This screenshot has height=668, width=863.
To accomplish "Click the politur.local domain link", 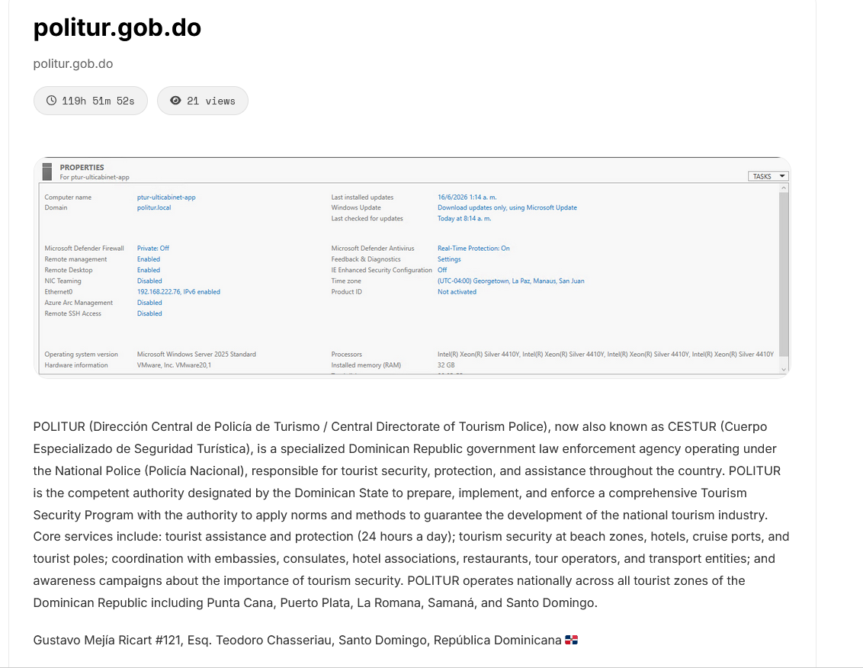I will tap(154, 207).
